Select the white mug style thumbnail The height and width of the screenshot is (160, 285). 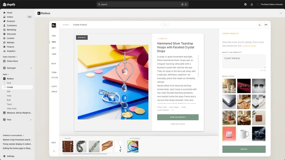(244, 134)
